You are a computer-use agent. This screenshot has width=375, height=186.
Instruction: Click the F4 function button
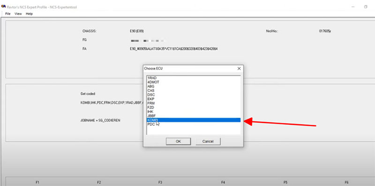pyautogui.click(x=223, y=182)
